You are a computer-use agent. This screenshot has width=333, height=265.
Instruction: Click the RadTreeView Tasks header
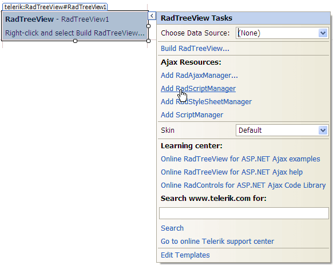[x=243, y=18]
